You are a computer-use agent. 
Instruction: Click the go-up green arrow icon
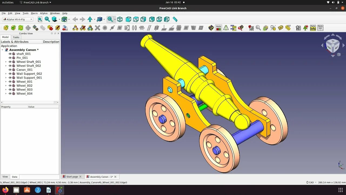coord(90,19)
